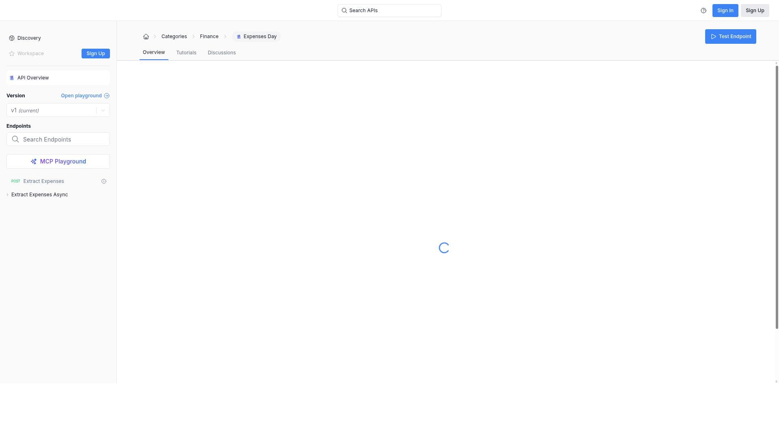Image resolution: width=779 pixels, height=438 pixels.
Task: Click the Finance breadcrumb link
Action: tap(209, 36)
